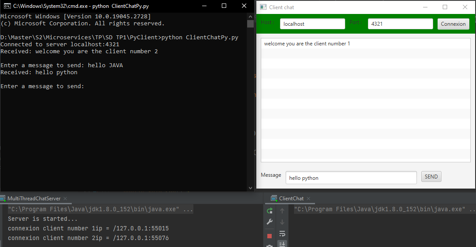This screenshot has height=247, width=476.
Task: Click the 'Received: hello python' line in cmd
Action: [39, 72]
